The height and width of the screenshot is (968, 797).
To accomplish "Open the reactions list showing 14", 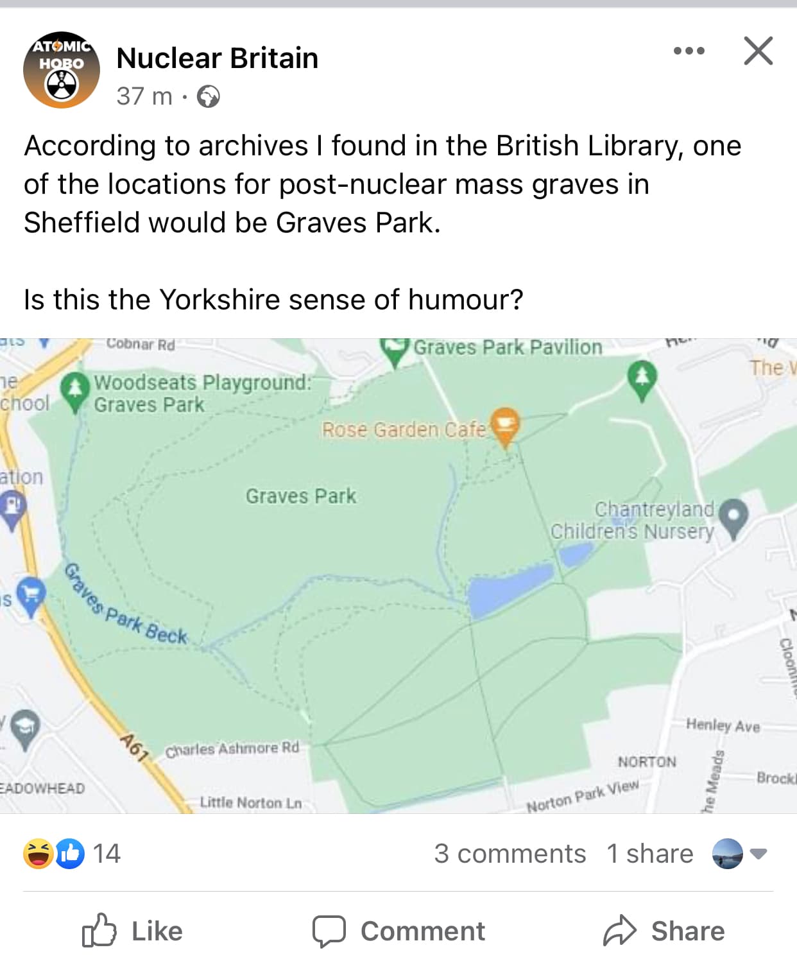I will pos(72,854).
